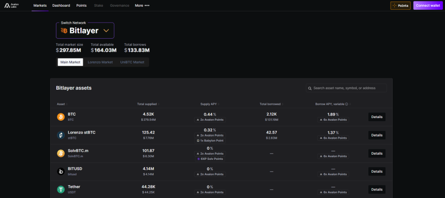Viewport: 445px width, 198px height.
Task: Click the SolvBTC.m token icon
Action: (x=61, y=153)
